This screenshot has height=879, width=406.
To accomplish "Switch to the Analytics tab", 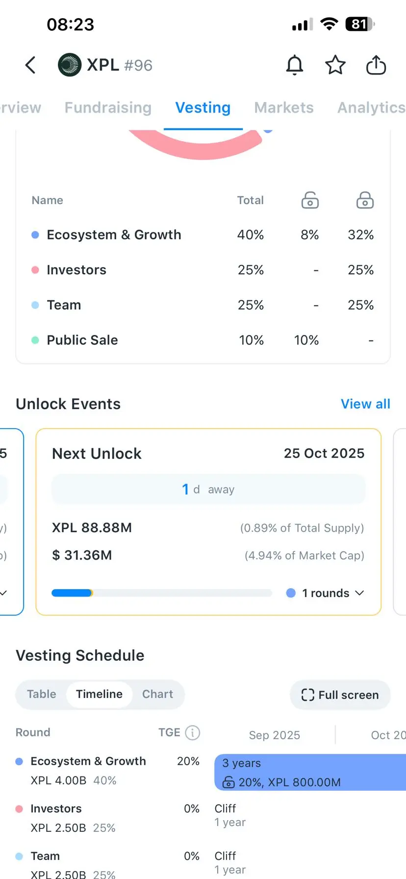I will tap(371, 107).
